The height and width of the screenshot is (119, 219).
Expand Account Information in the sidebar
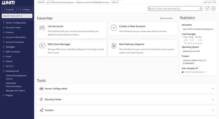(x=4, y=37)
